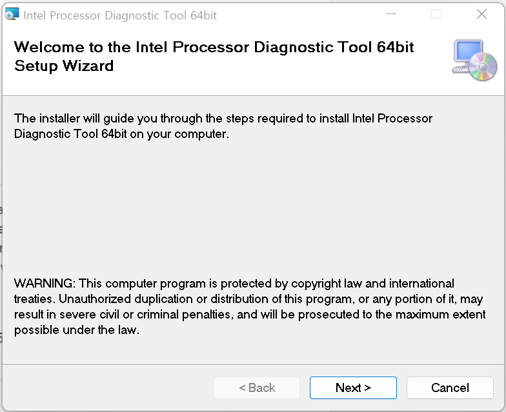Click the 'Setup Wizard' heading line
Image resolution: width=506 pixels, height=412 pixels.
(64, 66)
